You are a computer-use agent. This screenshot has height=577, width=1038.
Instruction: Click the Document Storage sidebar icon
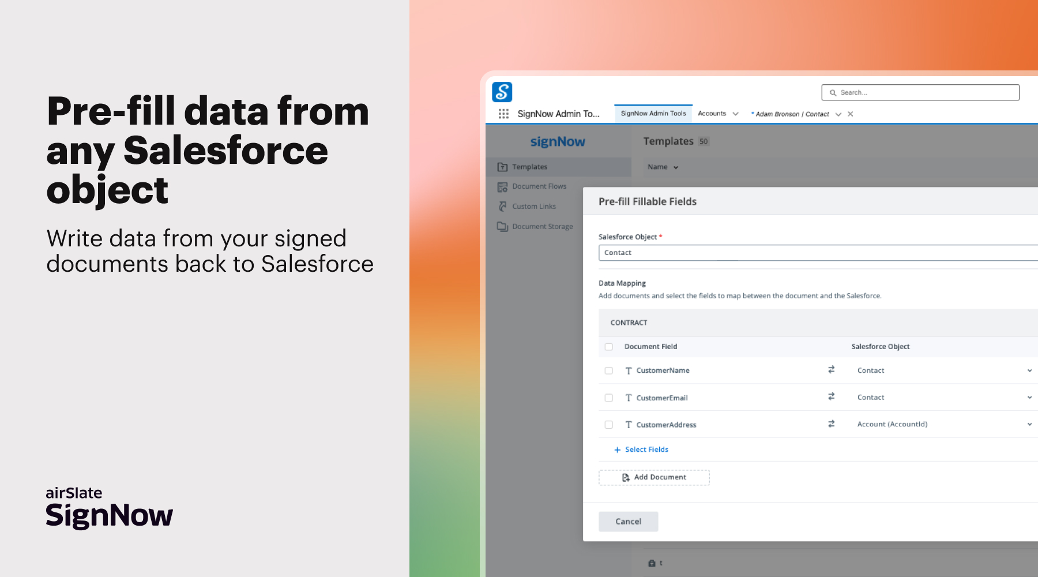pos(502,227)
